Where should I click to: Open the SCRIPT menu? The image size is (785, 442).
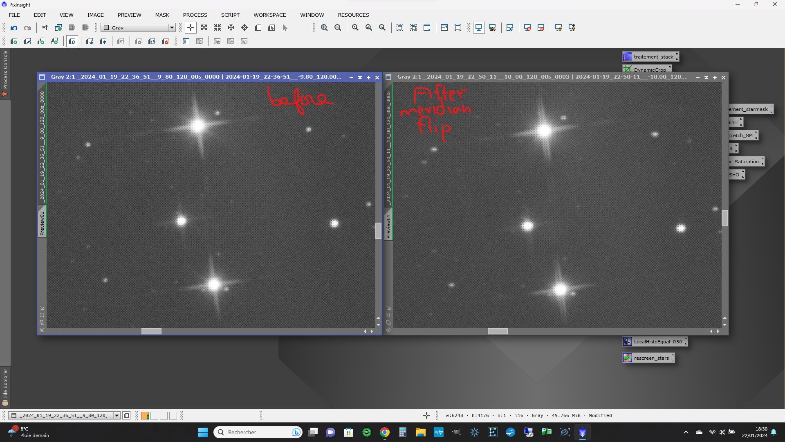[x=230, y=15]
